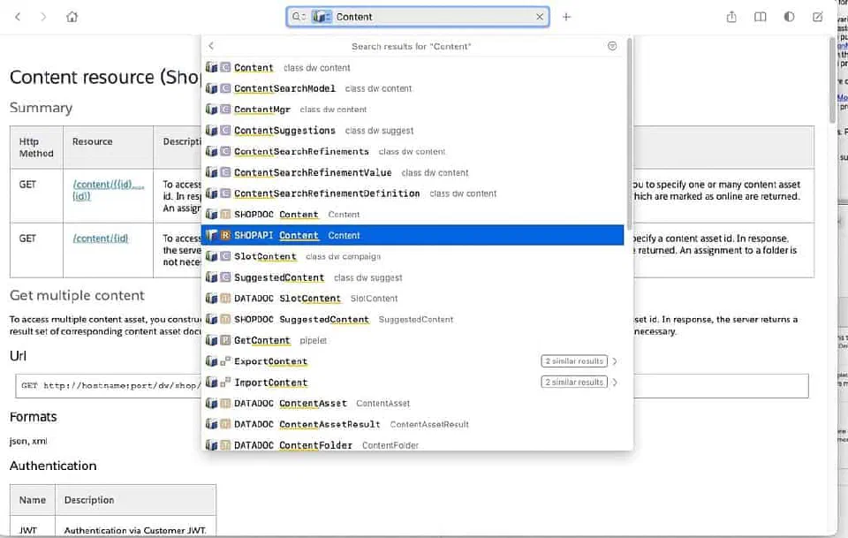
Task: Select SHOPDOC Content result
Action: point(413,214)
